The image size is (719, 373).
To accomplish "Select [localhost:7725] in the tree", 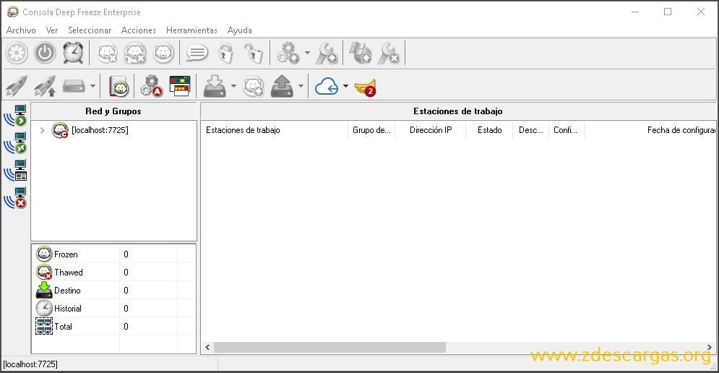I will click(x=100, y=130).
